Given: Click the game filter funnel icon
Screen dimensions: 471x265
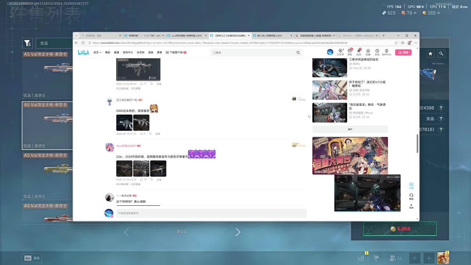Looking at the screenshot, I should tap(27, 43).
